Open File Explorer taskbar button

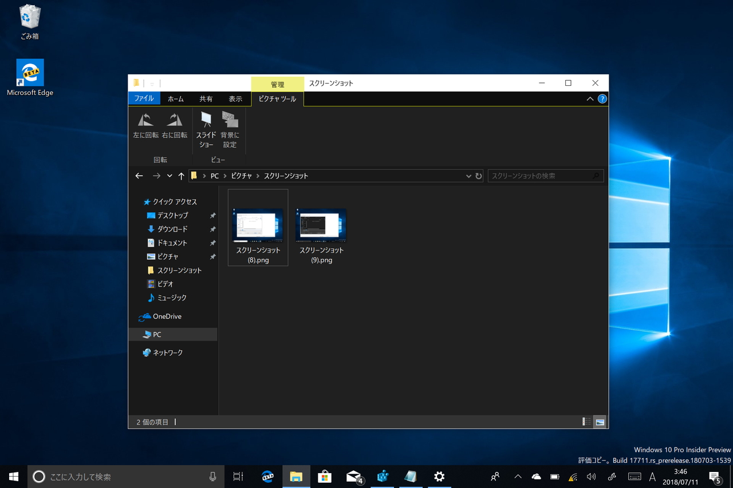click(x=296, y=477)
